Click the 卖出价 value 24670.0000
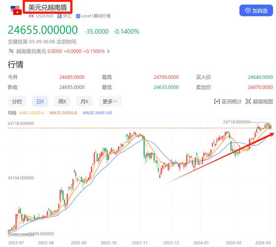Screen dimensions: 276x247 (x=260, y=87)
